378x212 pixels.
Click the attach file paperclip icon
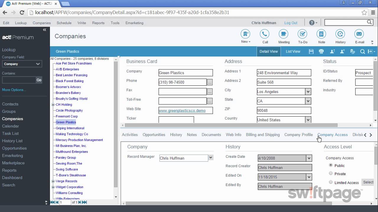(352, 52)
